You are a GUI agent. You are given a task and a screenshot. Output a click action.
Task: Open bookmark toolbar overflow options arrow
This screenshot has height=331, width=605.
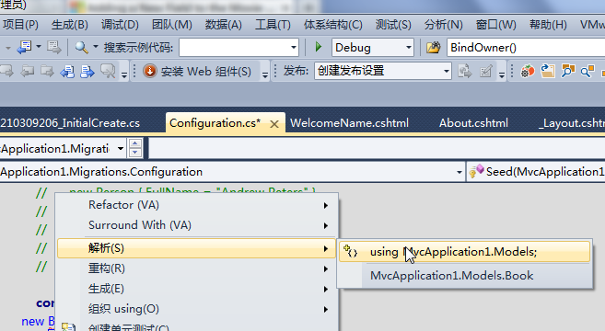pos(124,74)
